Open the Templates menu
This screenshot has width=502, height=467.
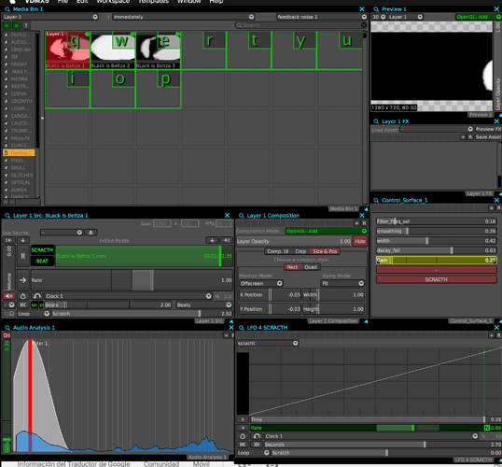(x=153, y=2)
